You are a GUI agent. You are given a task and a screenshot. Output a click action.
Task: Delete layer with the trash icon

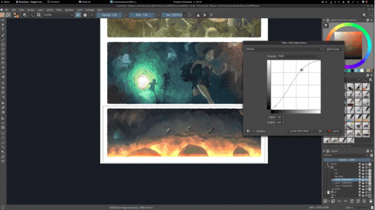point(371,201)
